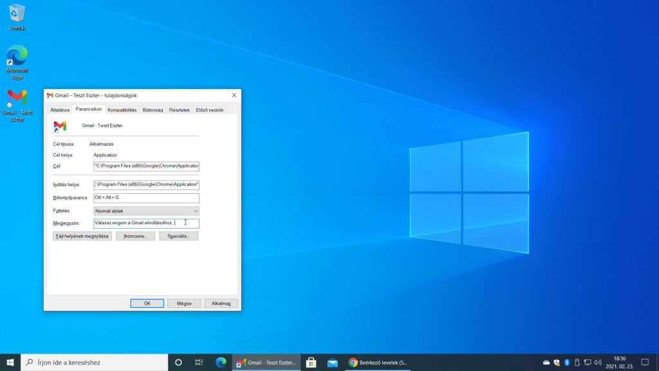Open Windows Security tray icon
659x371 pixels.
[x=557, y=362]
